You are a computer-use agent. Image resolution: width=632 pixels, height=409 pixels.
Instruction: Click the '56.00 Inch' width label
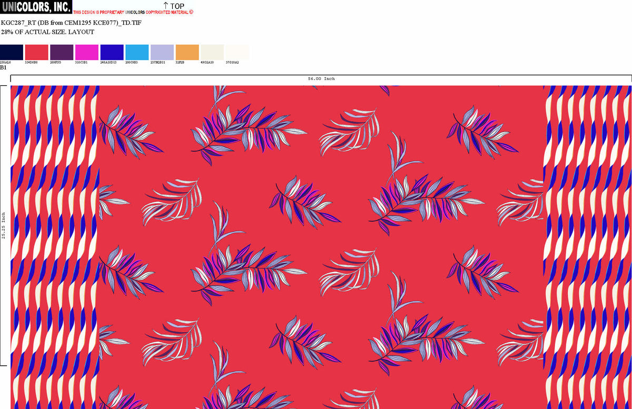tap(321, 78)
